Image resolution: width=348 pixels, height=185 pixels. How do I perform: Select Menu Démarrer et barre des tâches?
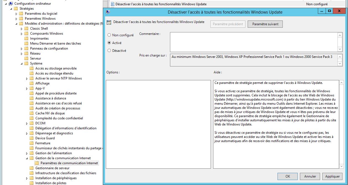point(56,43)
